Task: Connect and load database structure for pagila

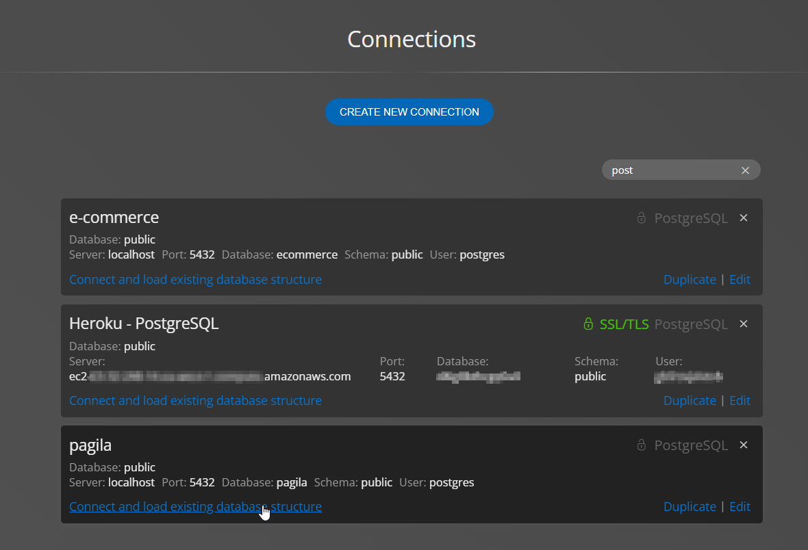Action: [195, 506]
